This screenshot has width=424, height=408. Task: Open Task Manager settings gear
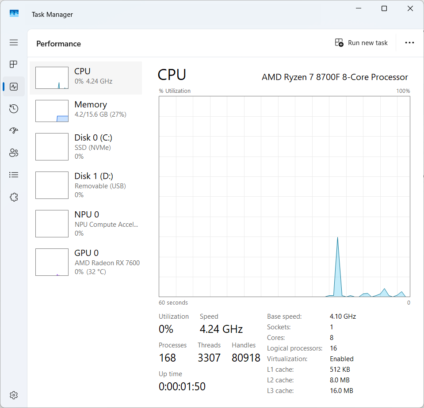click(14, 395)
